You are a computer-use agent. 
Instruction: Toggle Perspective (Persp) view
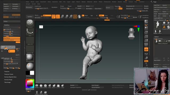[x=146, y=45]
